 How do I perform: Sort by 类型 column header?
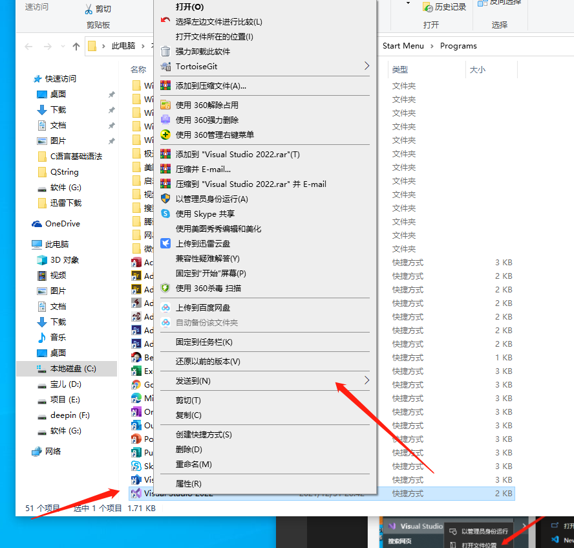point(399,70)
